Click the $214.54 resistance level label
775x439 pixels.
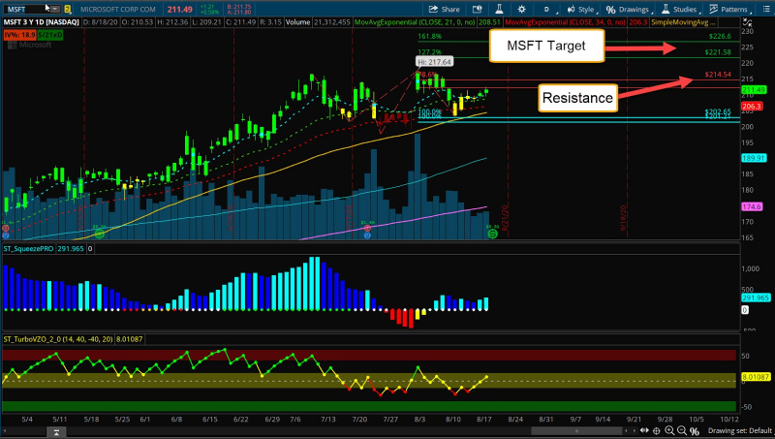718,75
